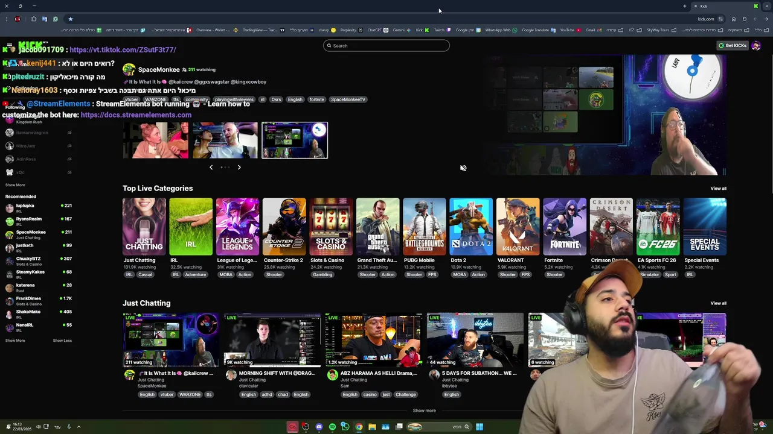
Task: Click SpaceMonkeeTV tag on featured stream
Action: click(348, 99)
